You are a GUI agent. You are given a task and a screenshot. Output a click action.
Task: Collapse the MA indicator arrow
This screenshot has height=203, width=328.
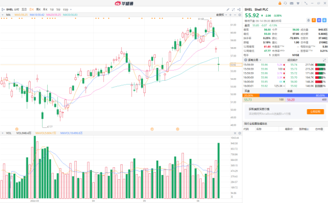coord(3,15)
